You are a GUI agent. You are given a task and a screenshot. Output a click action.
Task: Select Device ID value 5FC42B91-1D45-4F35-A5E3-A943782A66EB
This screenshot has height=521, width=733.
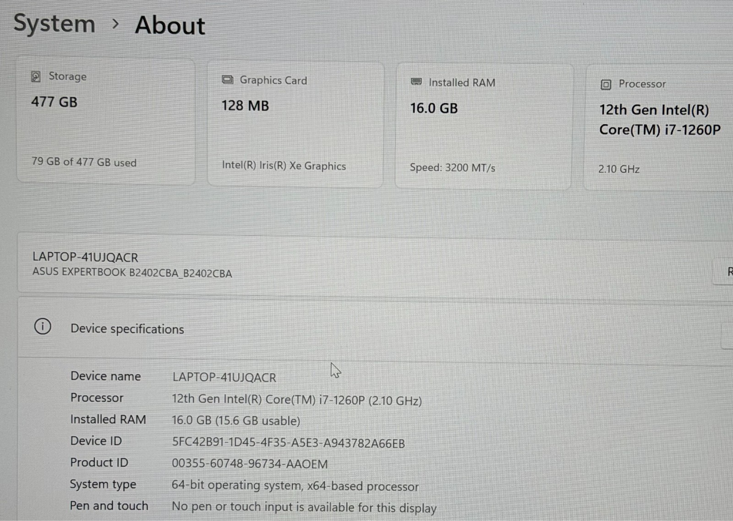click(288, 442)
